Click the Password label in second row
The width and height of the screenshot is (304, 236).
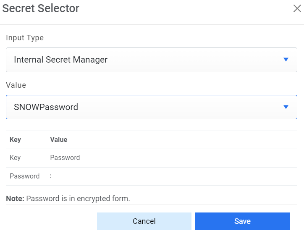[24, 176]
